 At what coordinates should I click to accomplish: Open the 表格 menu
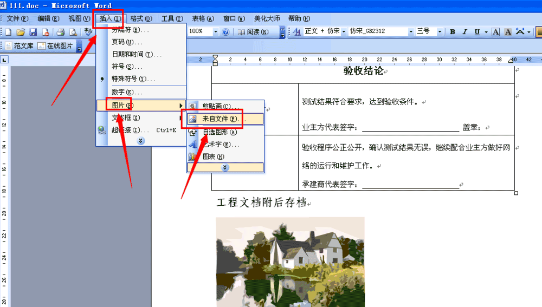(x=203, y=18)
